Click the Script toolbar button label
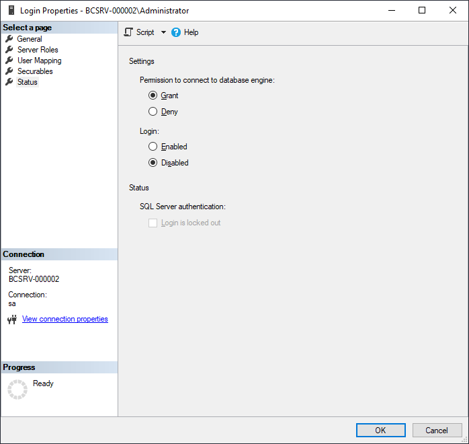The image size is (469, 444). pyautogui.click(x=145, y=32)
